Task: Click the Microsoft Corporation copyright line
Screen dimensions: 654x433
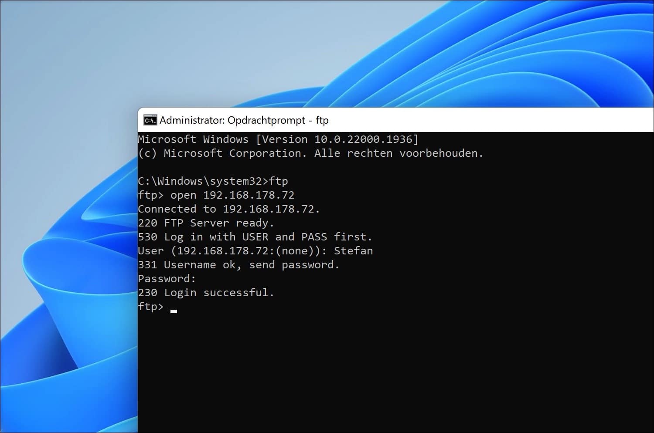Action: pos(310,153)
